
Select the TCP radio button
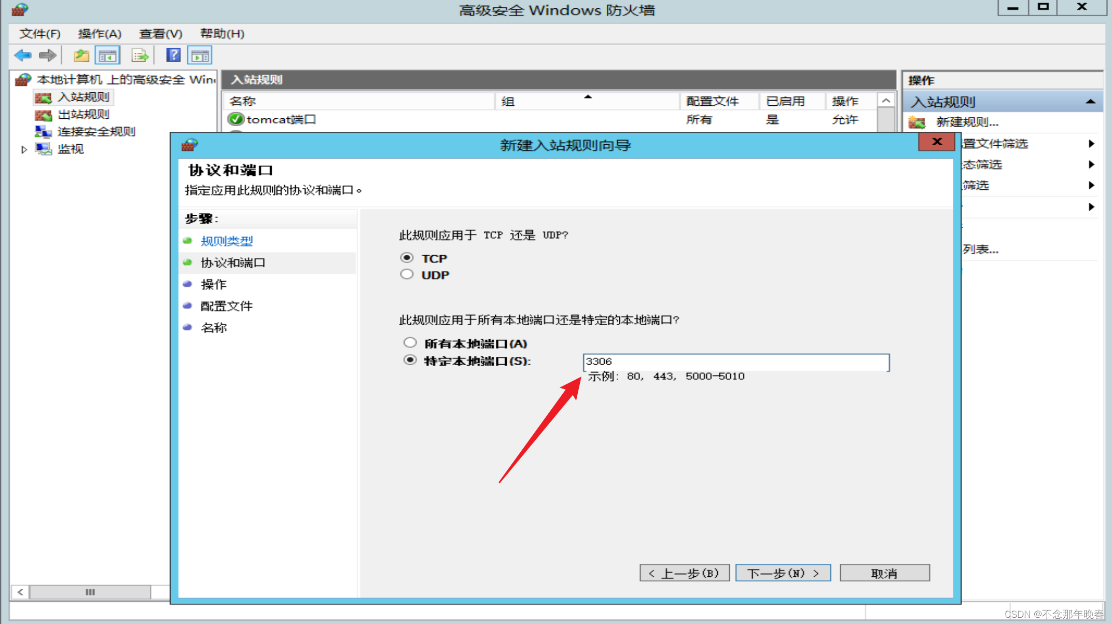point(407,258)
